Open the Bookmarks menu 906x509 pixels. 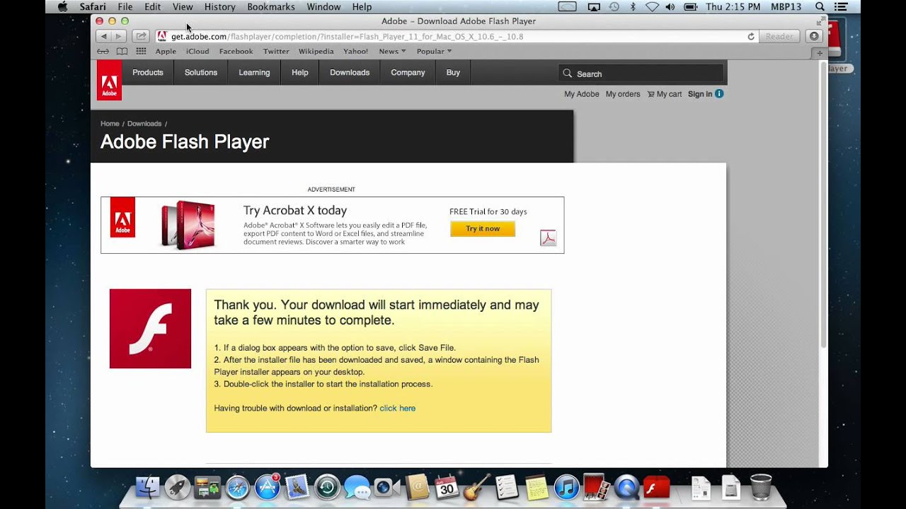click(x=271, y=6)
